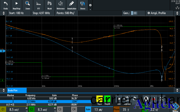Collapse the Bode Plot panel arrows
The image size is (180, 112).
click(3, 90)
